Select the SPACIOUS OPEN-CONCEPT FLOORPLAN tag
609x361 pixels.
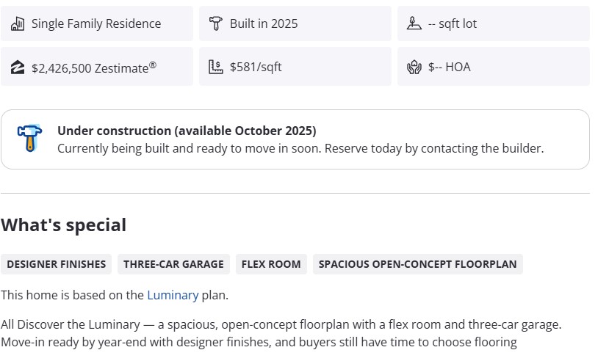click(x=417, y=264)
